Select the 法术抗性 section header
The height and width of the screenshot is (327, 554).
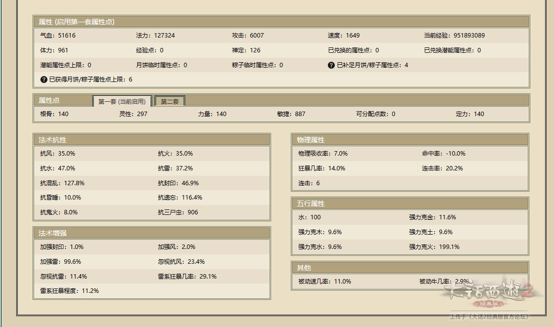click(x=53, y=140)
